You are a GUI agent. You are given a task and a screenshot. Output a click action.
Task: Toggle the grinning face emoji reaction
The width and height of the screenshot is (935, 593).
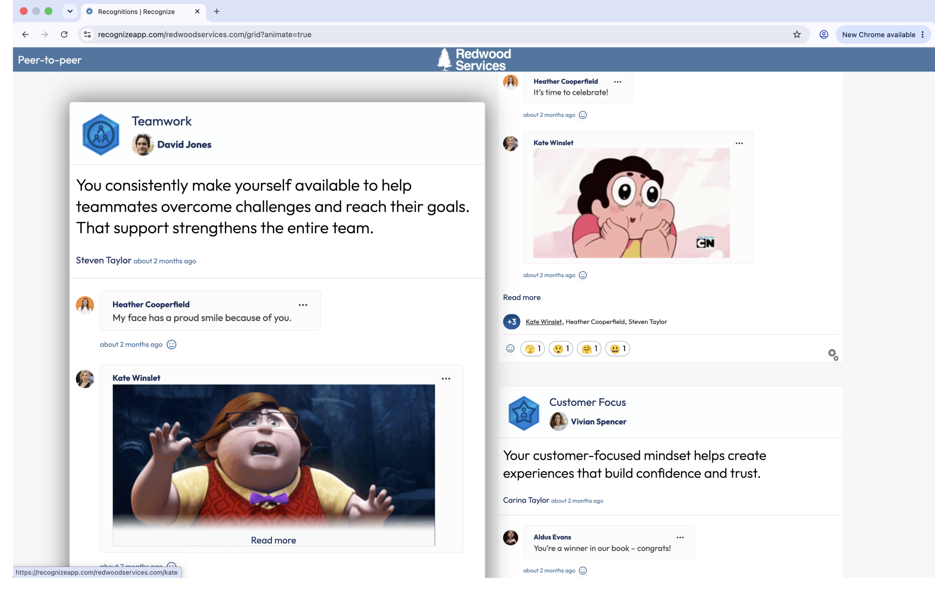[x=617, y=349]
